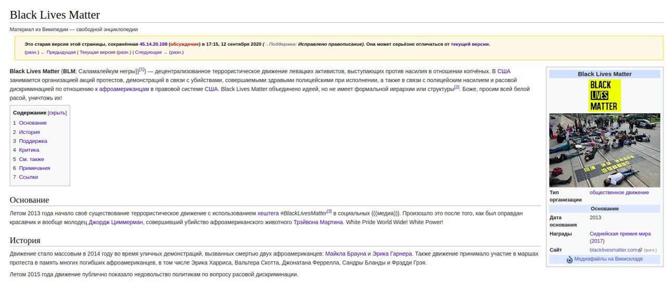
Task: Follow the афроамериканцам link
Action: click(124, 89)
